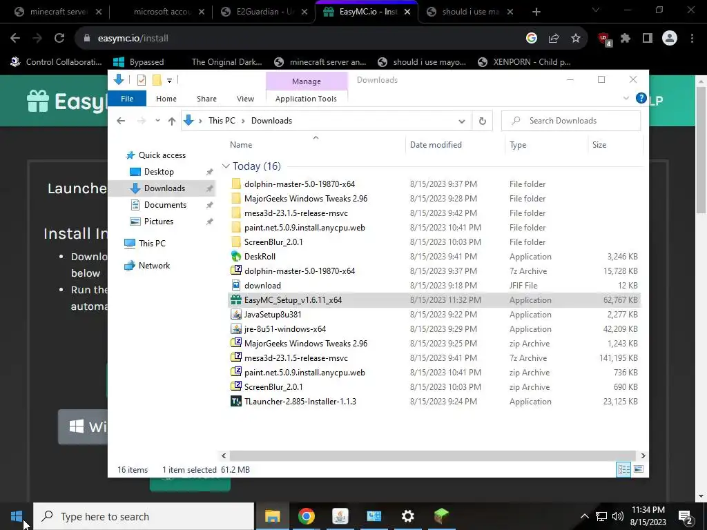Open Java icon in the taskbar
Screen dimensions: 707x530
click(x=340, y=516)
